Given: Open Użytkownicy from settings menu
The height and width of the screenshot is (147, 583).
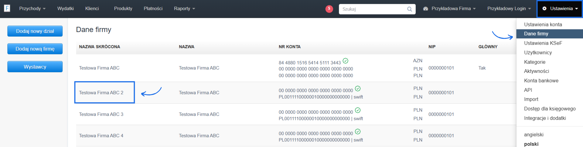Looking at the screenshot, I should [538, 53].
